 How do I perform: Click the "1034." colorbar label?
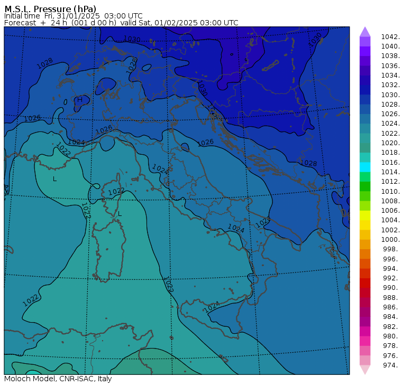390,76
